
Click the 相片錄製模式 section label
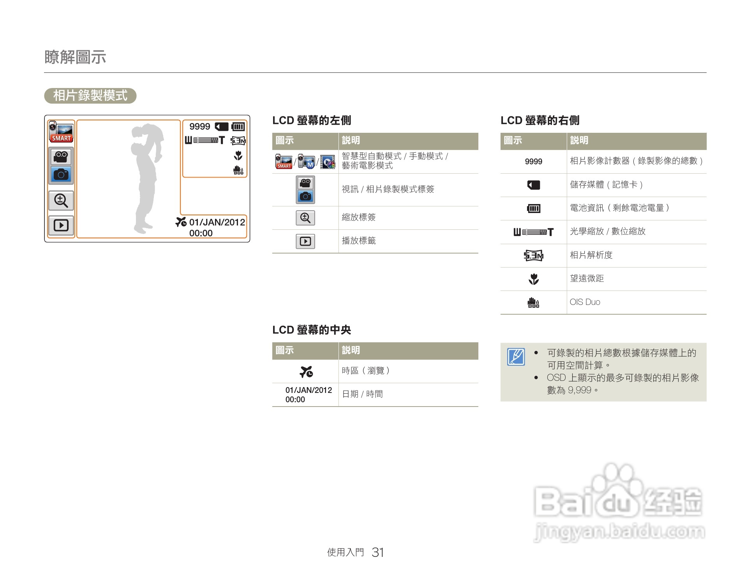pos(90,96)
